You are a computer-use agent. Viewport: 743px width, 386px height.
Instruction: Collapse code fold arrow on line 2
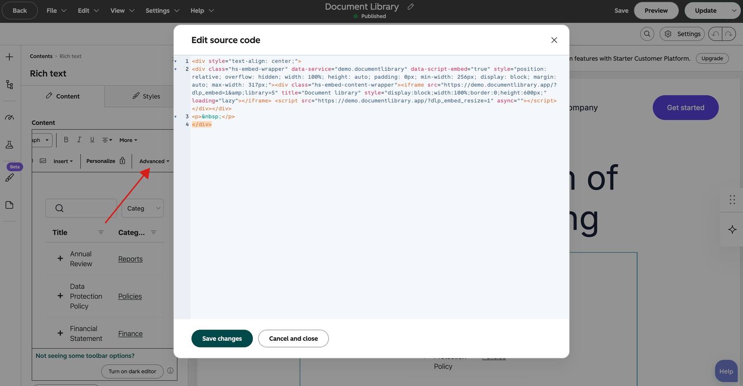click(175, 69)
